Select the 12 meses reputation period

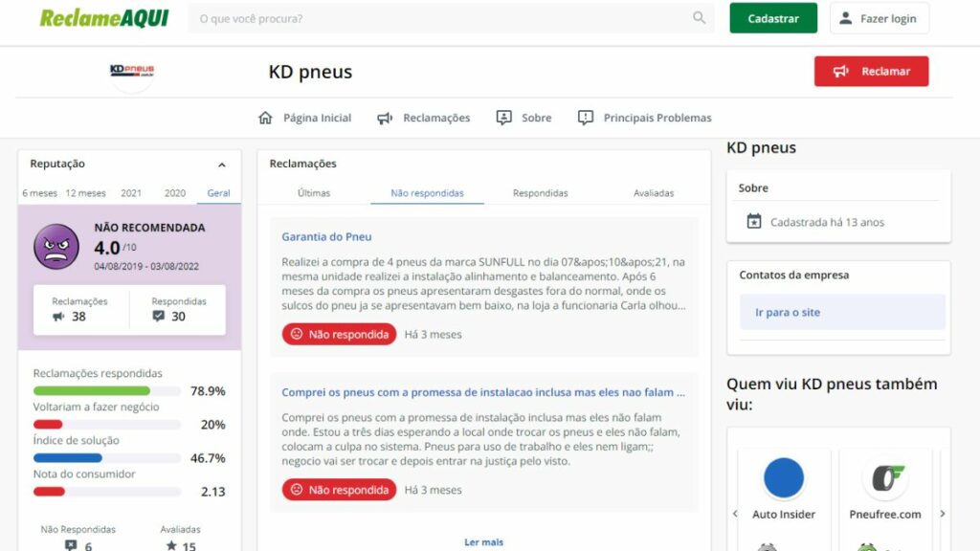point(86,193)
